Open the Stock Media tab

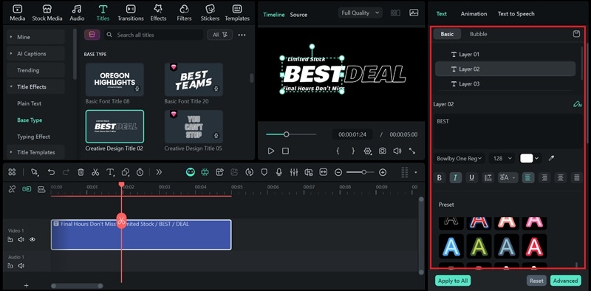click(47, 13)
